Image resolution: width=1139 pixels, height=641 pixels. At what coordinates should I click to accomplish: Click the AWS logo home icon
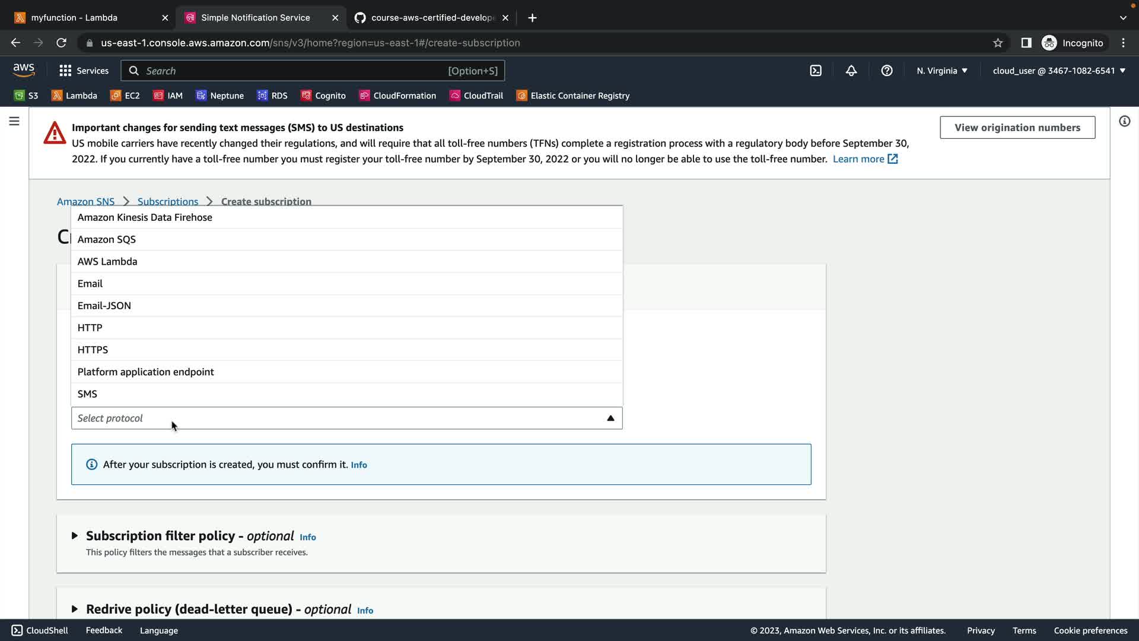(x=24, y=70)
